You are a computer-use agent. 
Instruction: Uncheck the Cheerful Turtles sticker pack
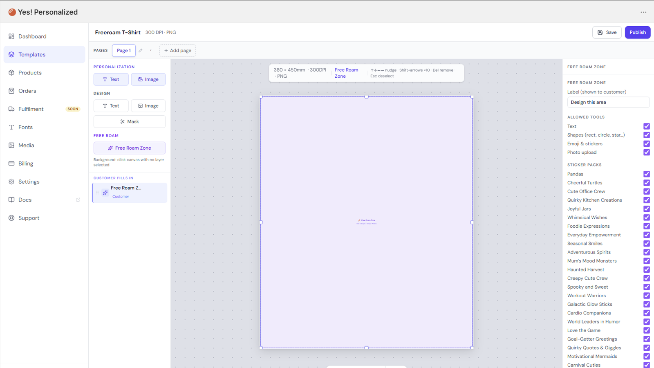pos(647,183)
